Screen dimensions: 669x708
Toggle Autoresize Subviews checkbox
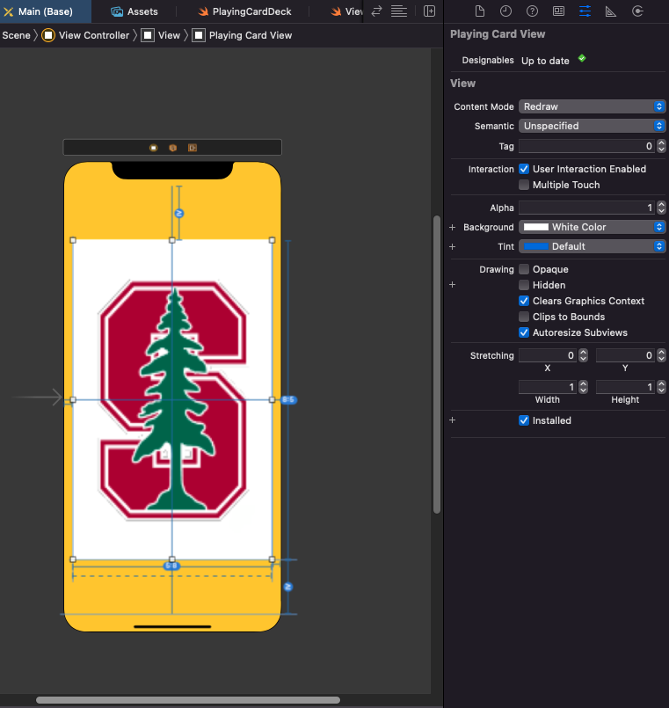pyautogui.click(x=524, y=332)
